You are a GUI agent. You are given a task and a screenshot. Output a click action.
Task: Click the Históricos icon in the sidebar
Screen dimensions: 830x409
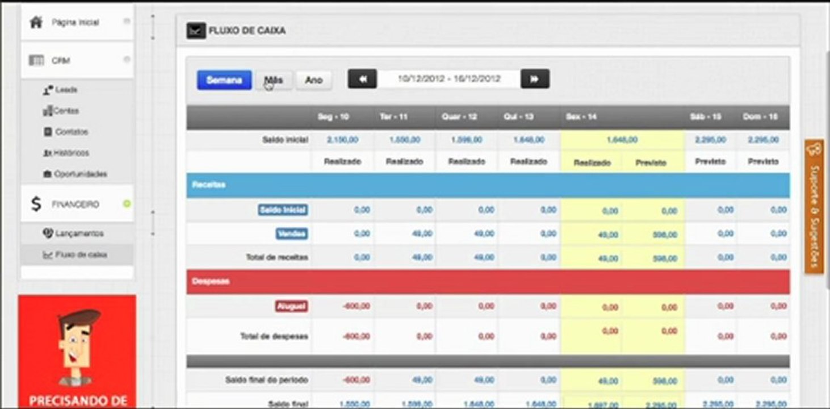[x=48, y=153]
